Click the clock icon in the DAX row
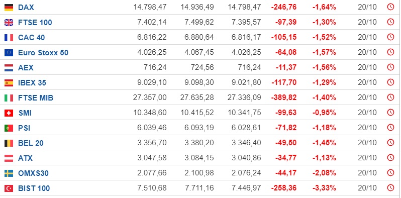Screen dimensions: 401x198 coord(390,7)
